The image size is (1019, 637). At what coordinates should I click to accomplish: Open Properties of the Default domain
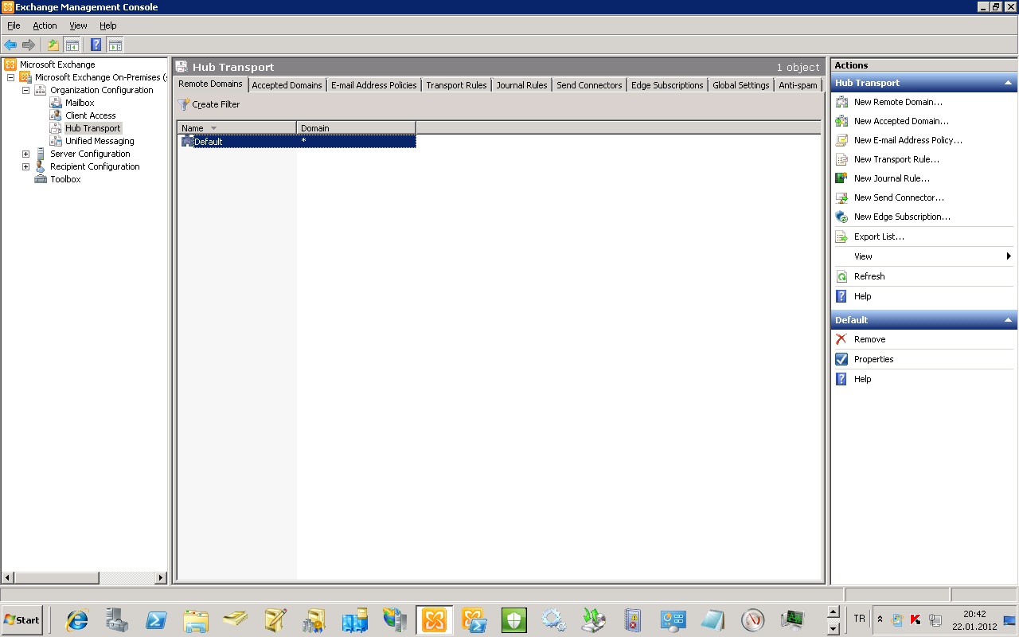pos(873,359)
